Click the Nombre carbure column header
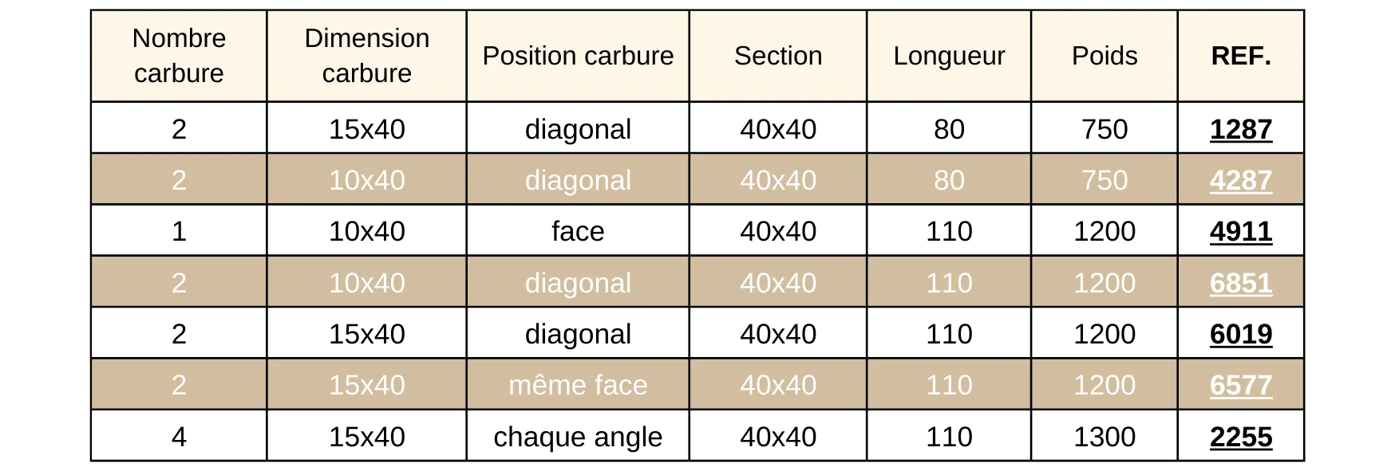Screen dimensions: 1395x471 pyautogui.click(x=179, y=56)
